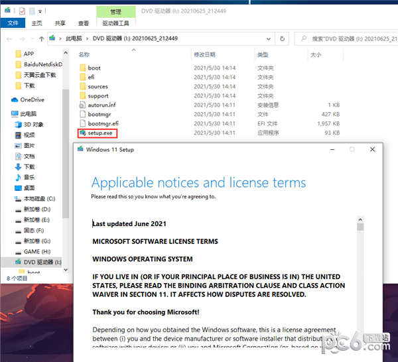Viewport: 398px width, 362px height.
Task: Click the autorun.inf file icon
Action: [x=82, y=105]
